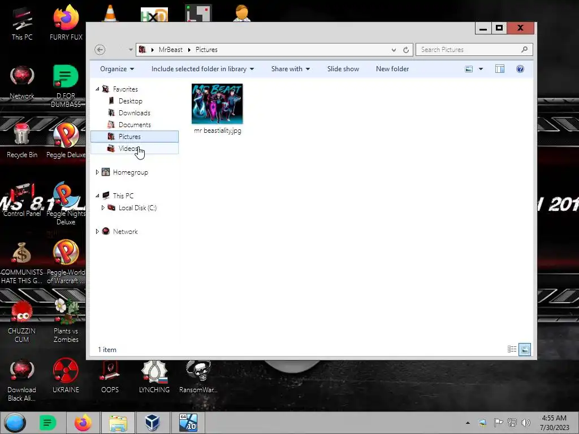
Task: Click the volume speaker tray icon
Action: pyautogui.click(x=526, y=423)
